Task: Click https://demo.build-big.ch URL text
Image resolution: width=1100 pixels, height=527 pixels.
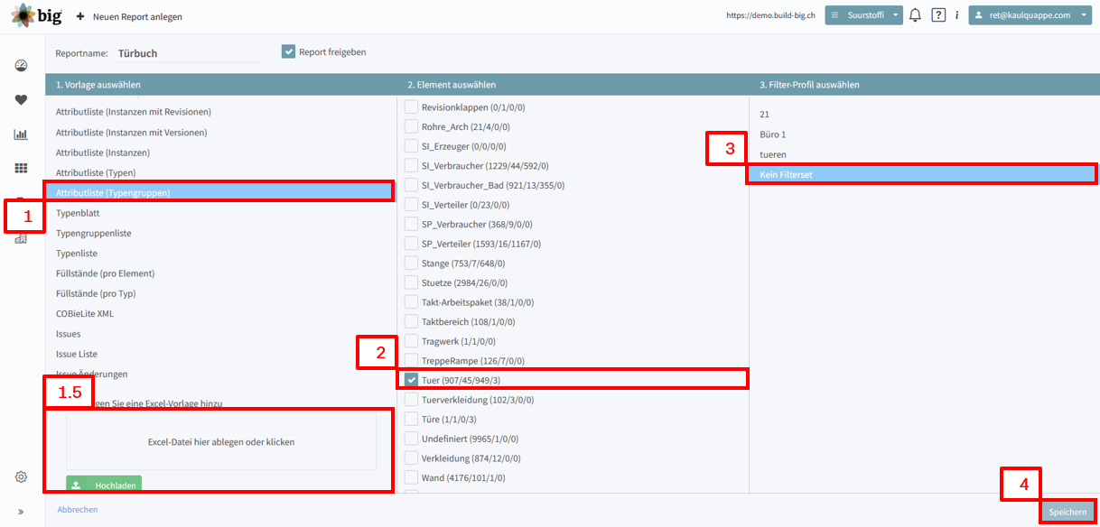Action: point(771,16)
